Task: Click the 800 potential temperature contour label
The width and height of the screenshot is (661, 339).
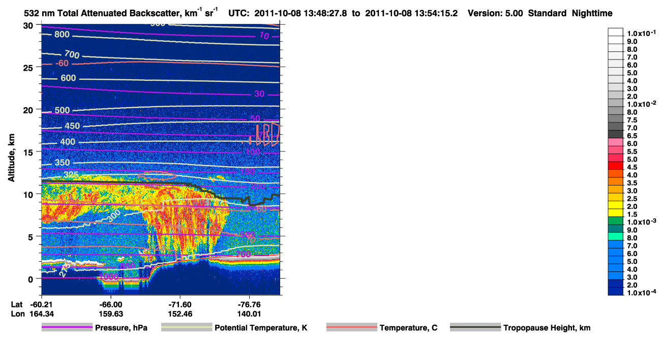Action: (x=61, y=35)
